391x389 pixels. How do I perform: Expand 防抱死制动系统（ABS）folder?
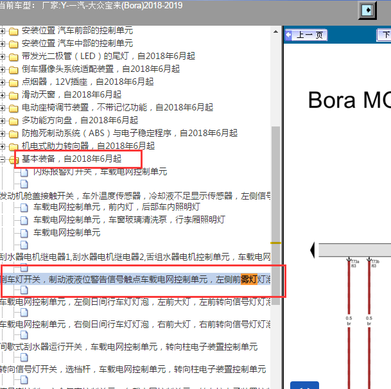point(3,134)
